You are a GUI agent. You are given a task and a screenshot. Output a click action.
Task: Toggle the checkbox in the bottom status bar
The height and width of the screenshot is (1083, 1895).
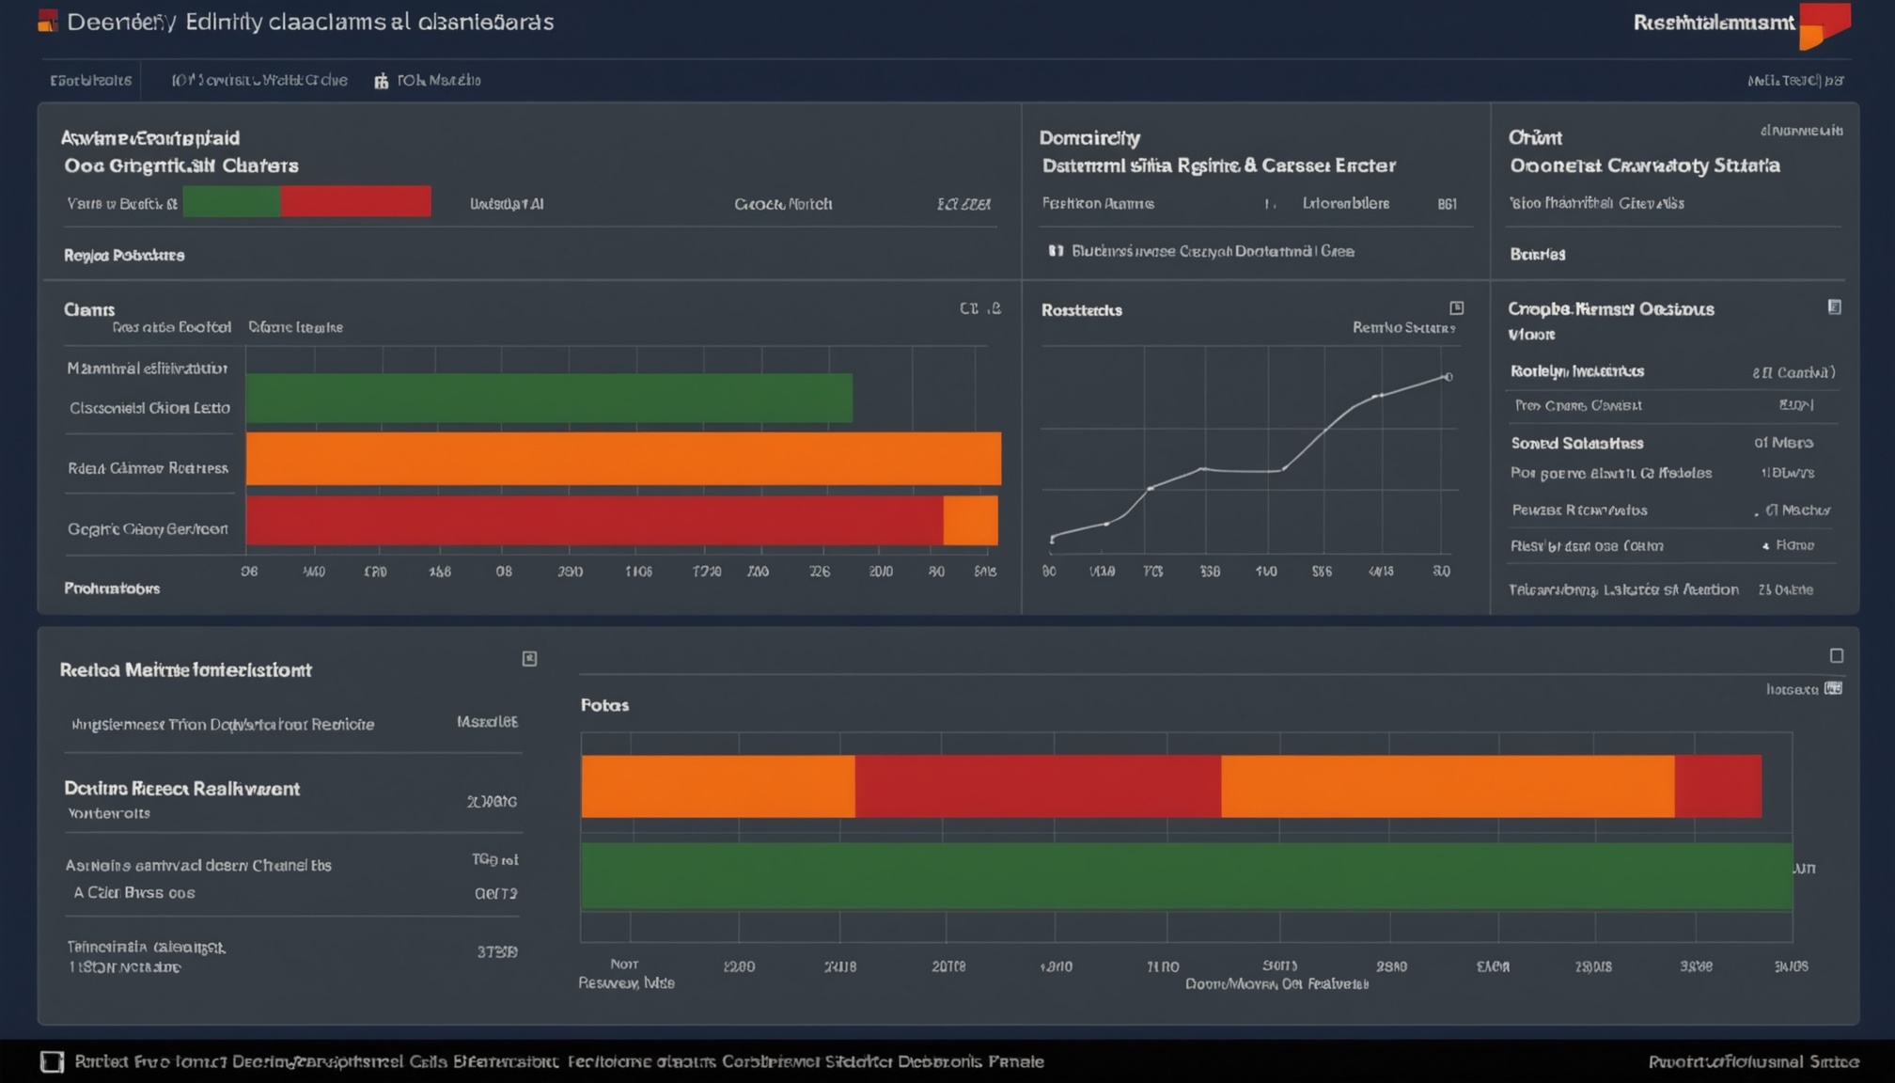pyautogui.click(x=52, y=1061)
